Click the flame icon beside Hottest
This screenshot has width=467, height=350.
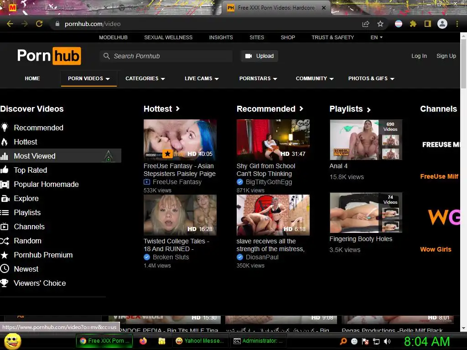pyautogui.click(x=5, y=142)
